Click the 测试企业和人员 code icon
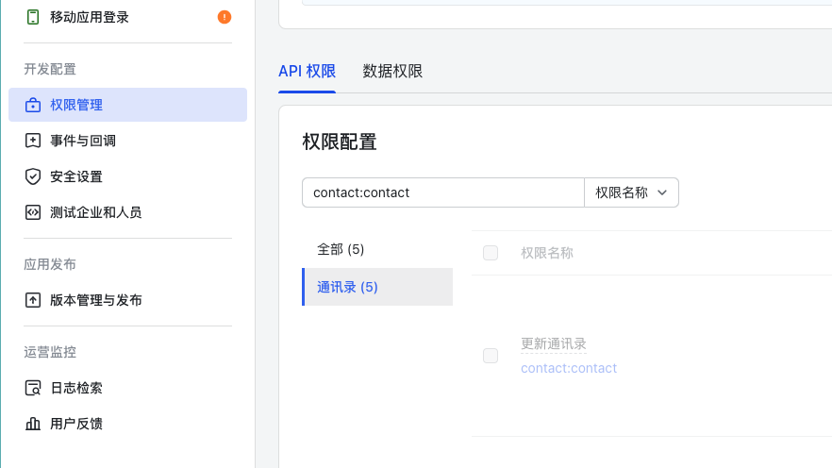832x468 pixels. pos(33,212)
